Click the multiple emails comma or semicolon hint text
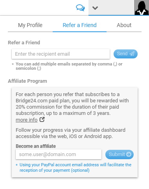This screenshot has height=189, width=149. [x=69, y=66]
